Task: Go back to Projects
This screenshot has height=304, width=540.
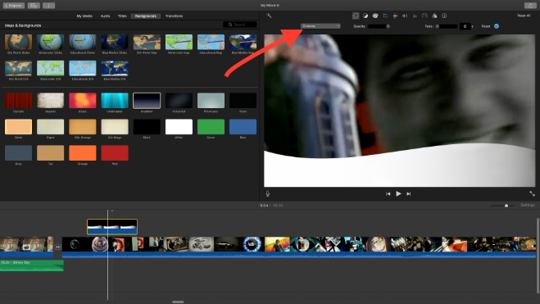Action: (14, 6)
